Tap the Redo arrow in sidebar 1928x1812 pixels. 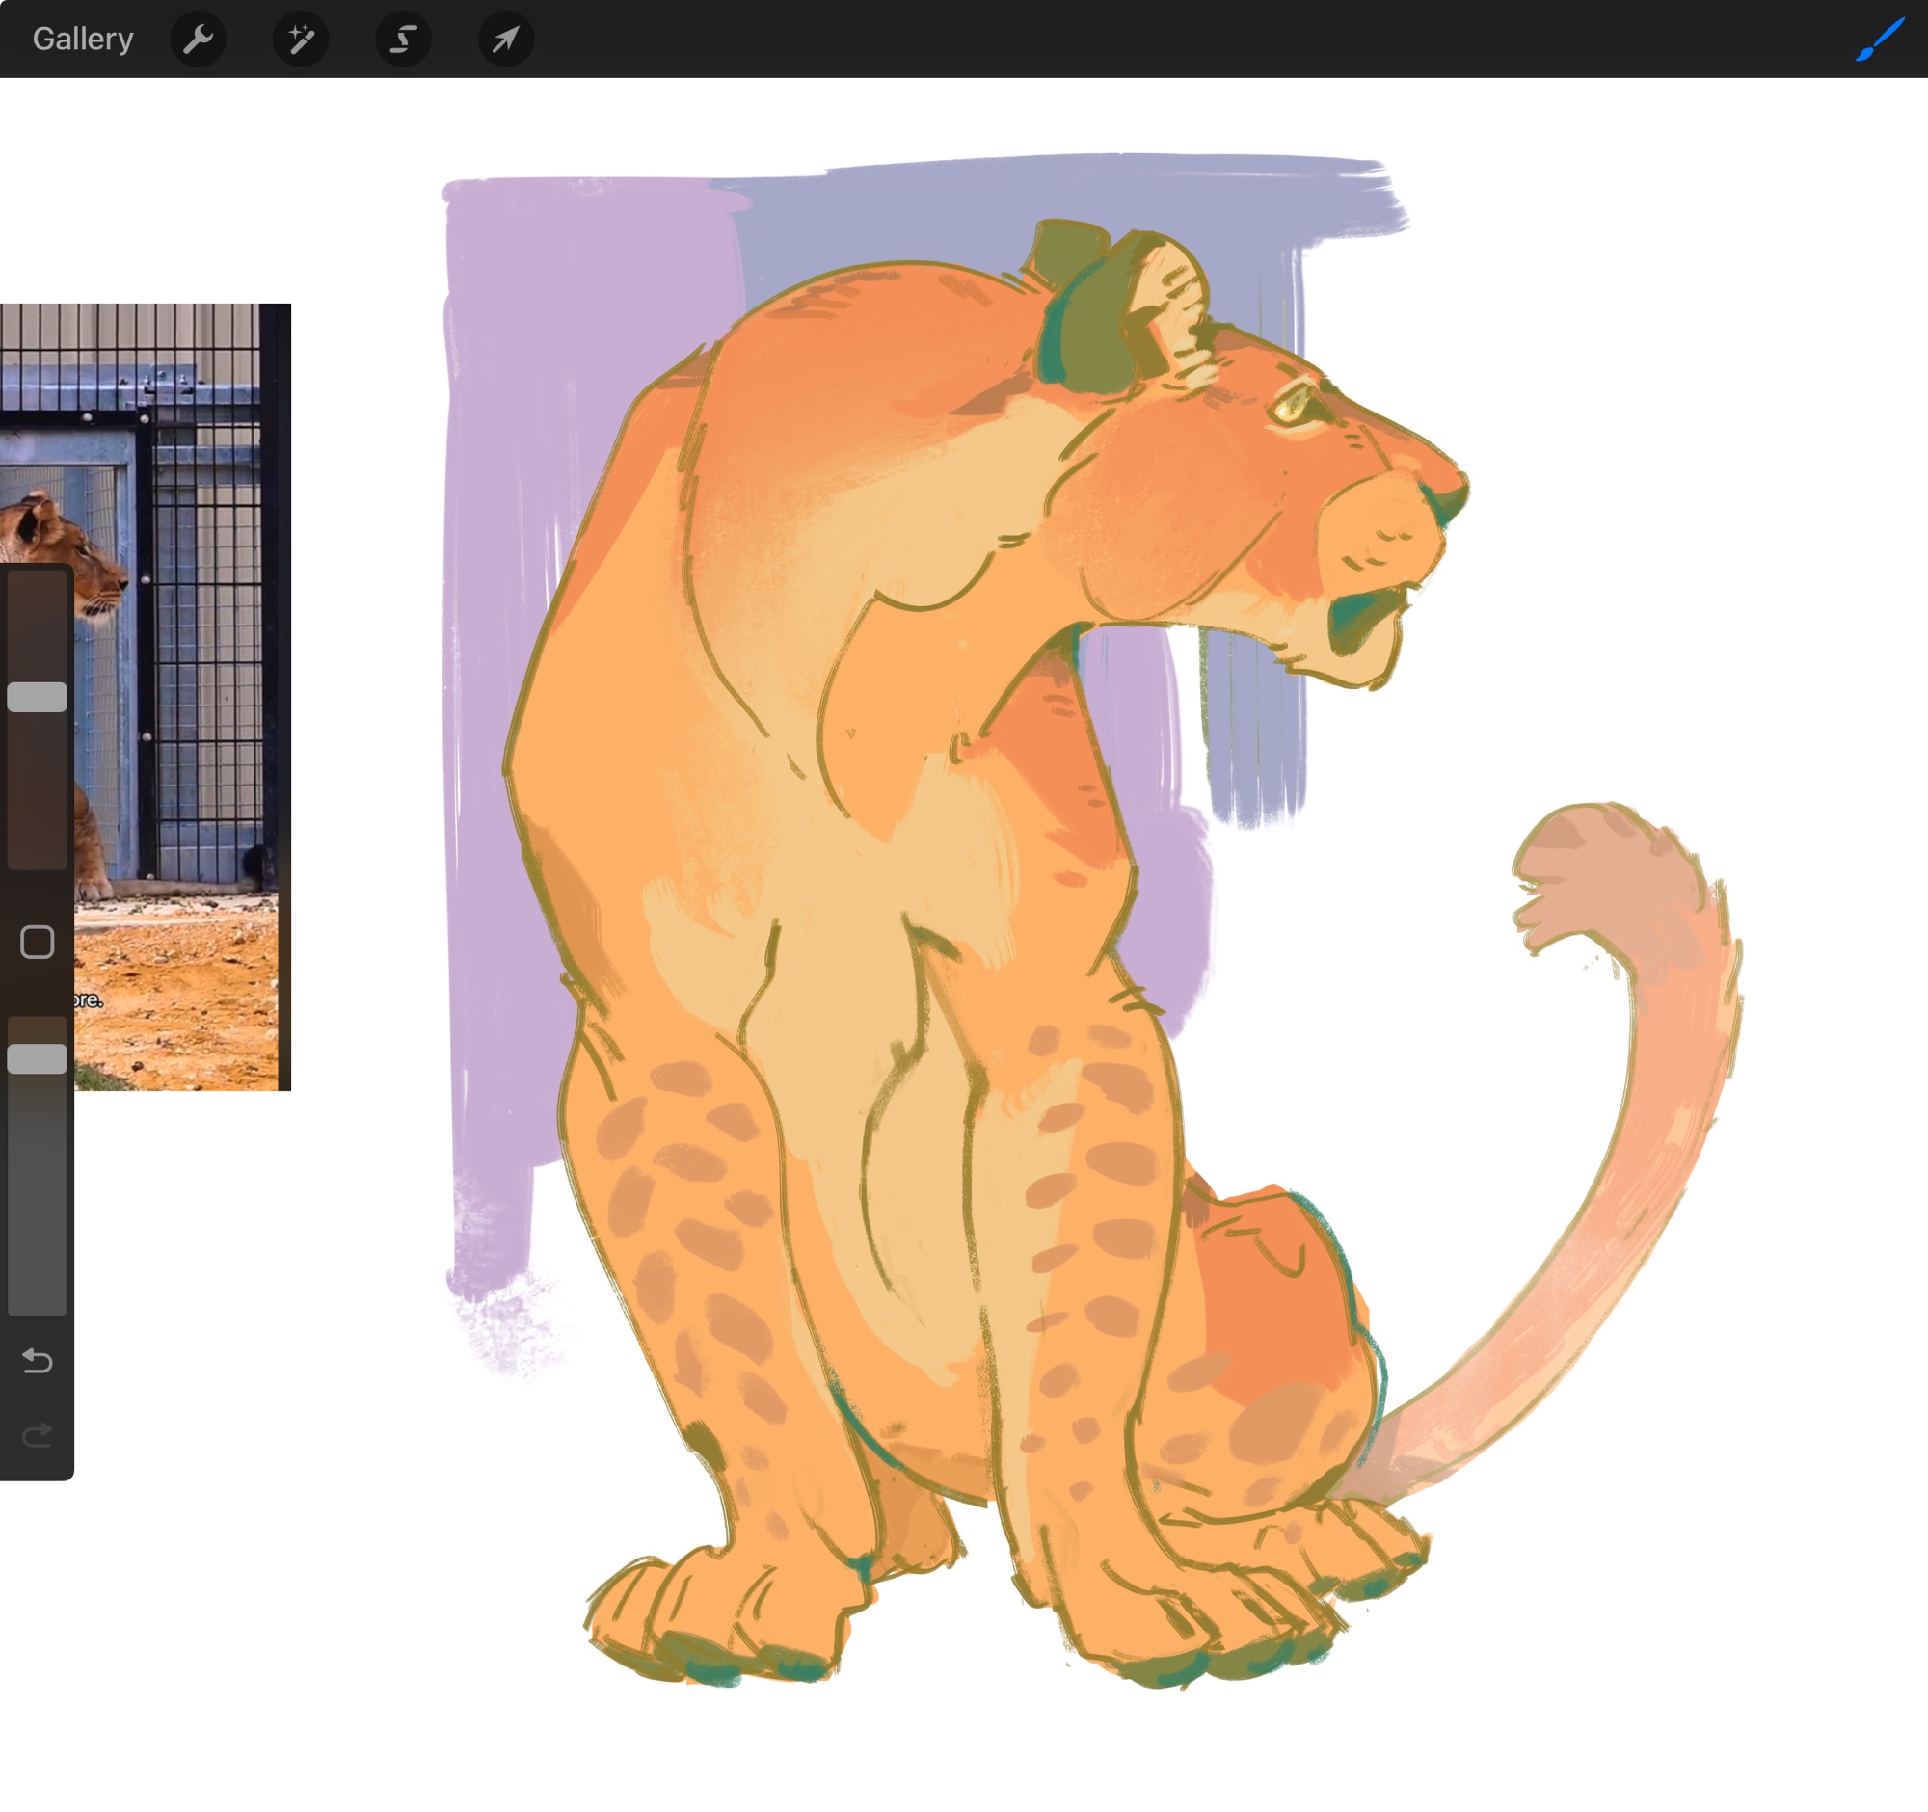(x=37, y=1435)
